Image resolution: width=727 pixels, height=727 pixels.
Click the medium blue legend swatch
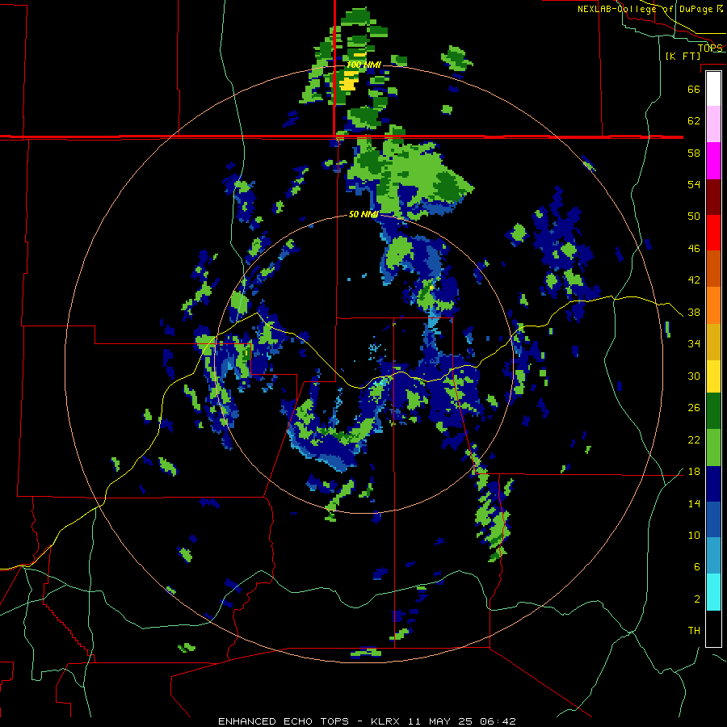point(713,519)
